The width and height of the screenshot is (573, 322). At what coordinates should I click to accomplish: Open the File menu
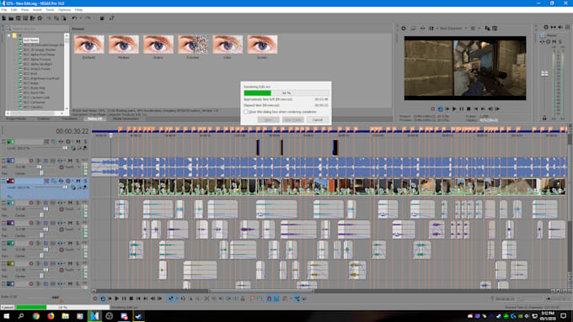[x=4, y=10]
